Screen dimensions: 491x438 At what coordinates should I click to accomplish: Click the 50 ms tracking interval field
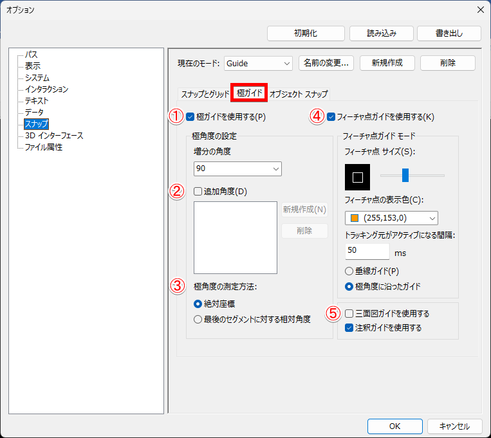(367, 251)
